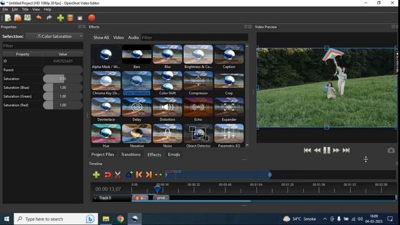Viewport: 400px width, 225px height.
Task: Filter effects by Video
Action: coord(118,37)
